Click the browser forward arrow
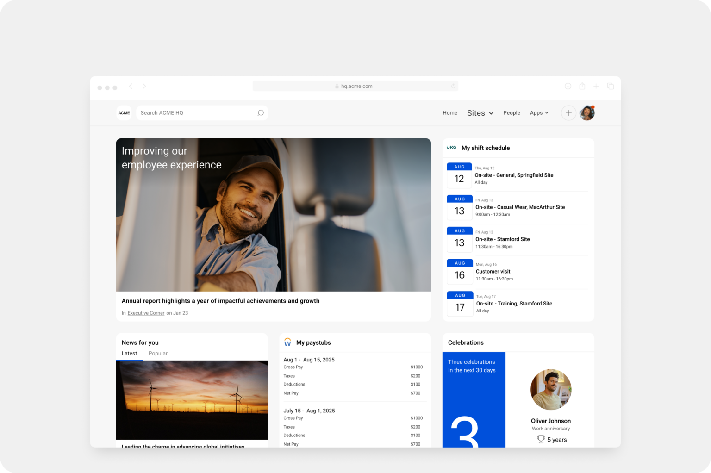Viewport: 711px width, 473px height. [144, 87]
